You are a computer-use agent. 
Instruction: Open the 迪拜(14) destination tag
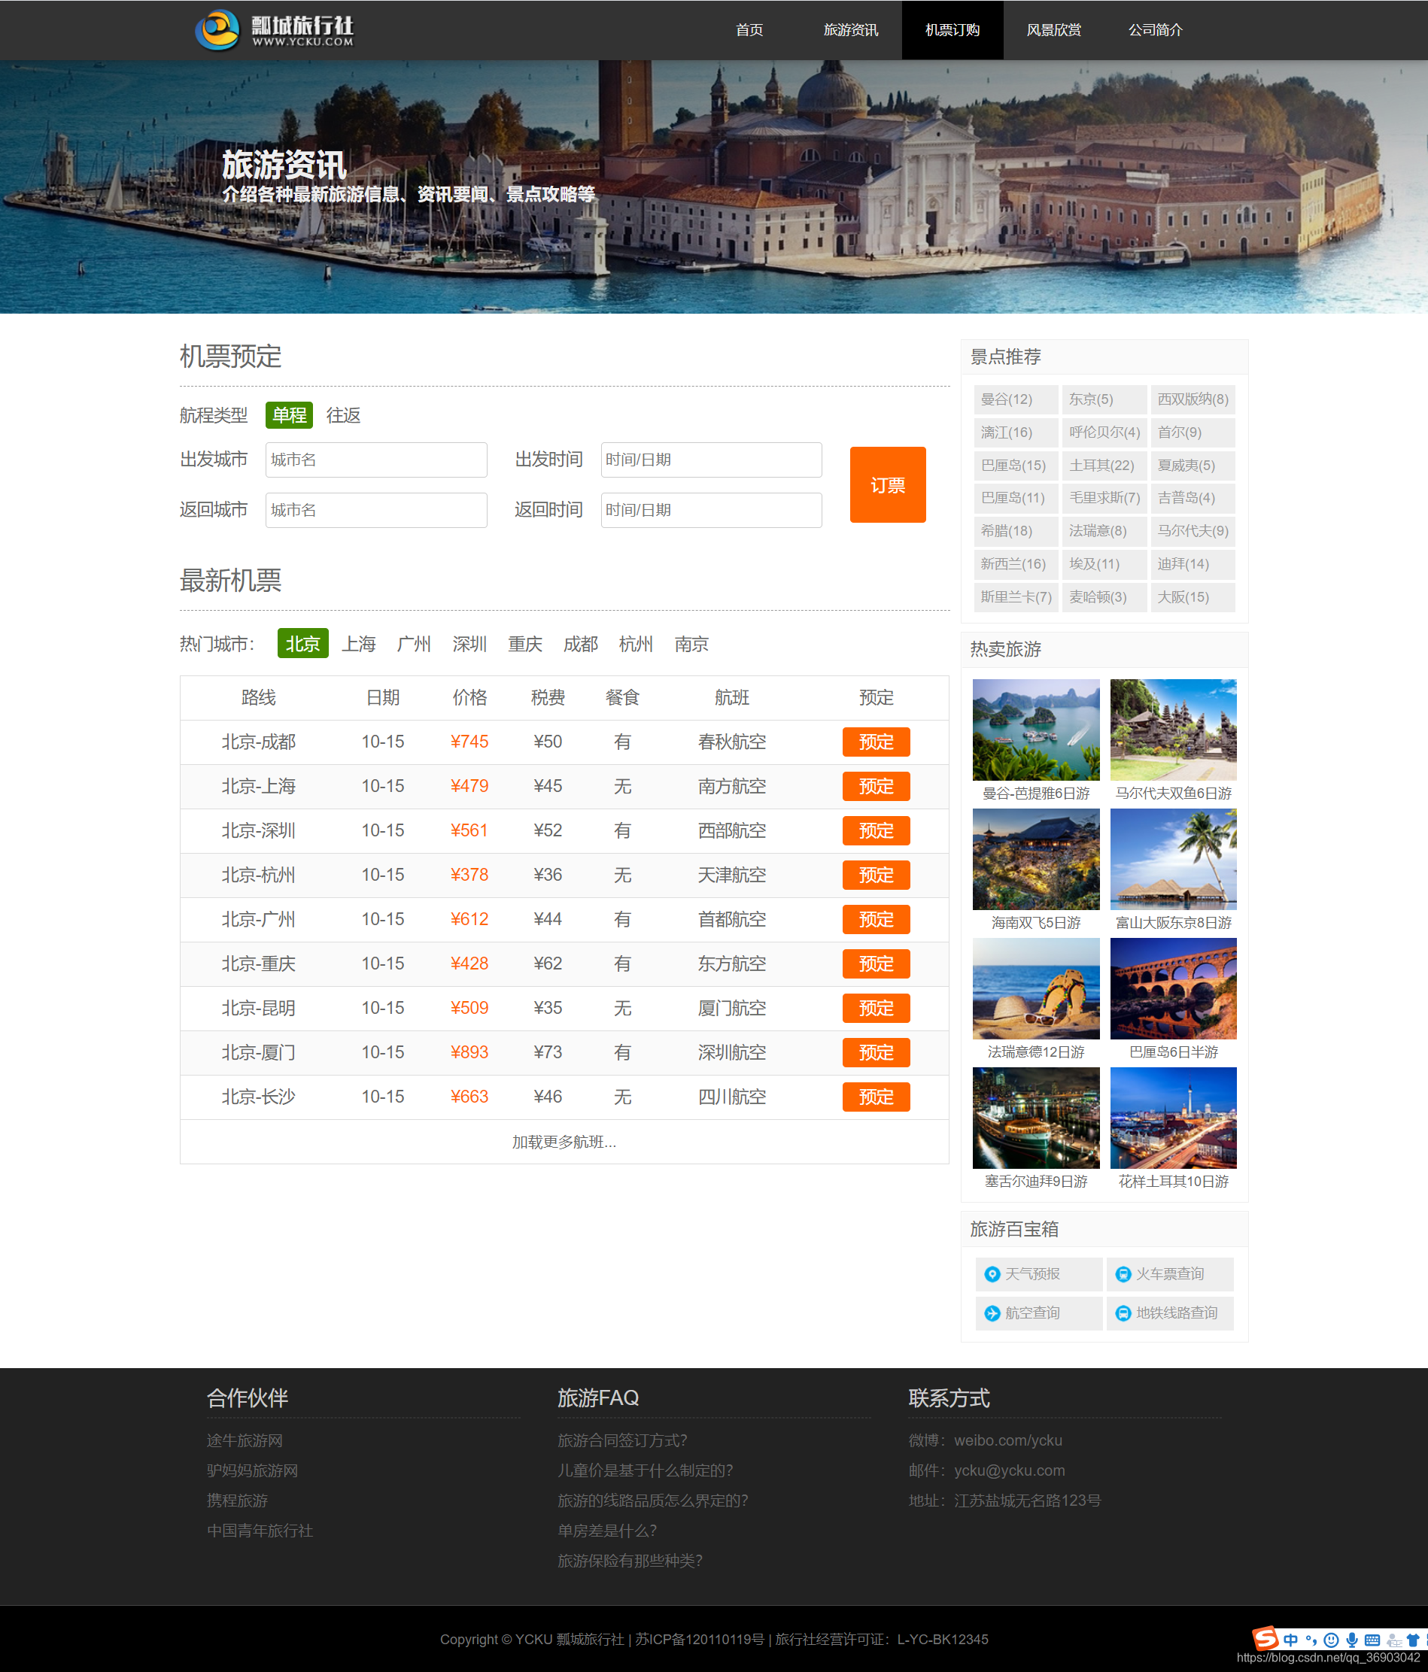(1193, 564)
